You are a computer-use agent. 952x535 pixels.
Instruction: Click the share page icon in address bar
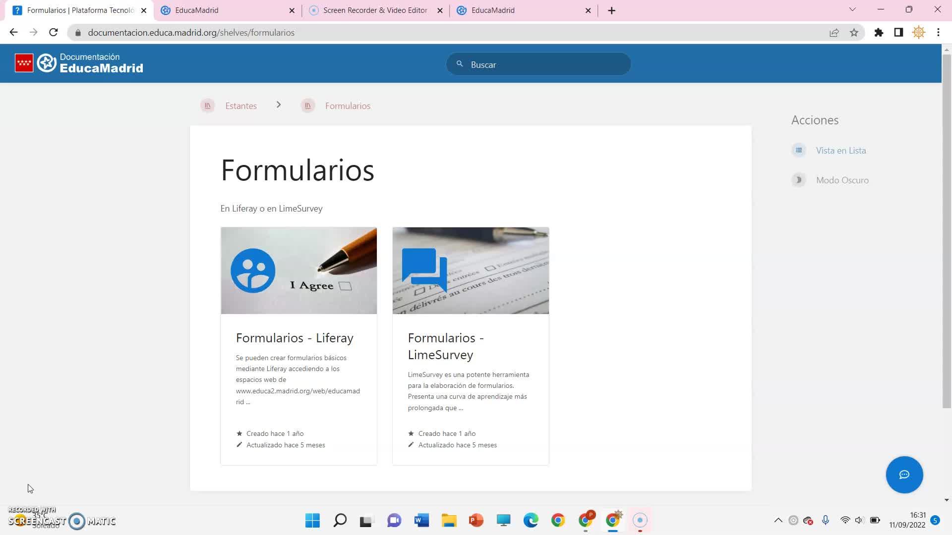pos(834,33)
